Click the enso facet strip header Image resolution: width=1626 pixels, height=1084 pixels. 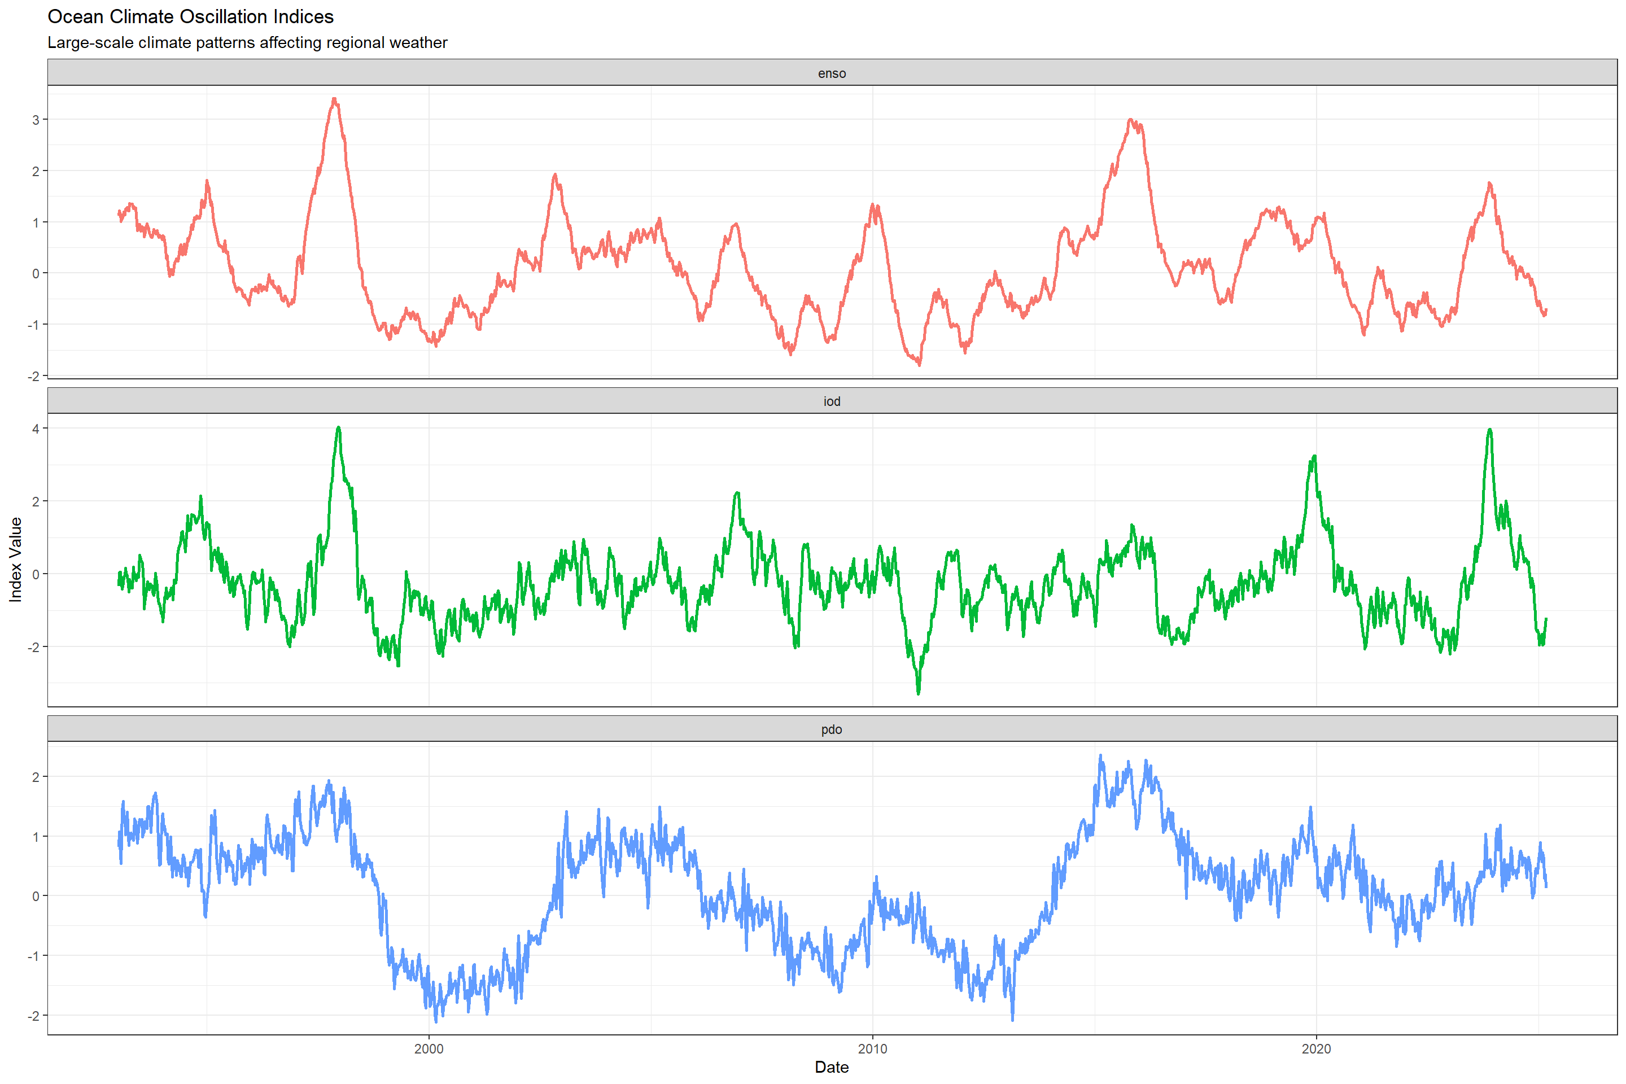click(x=832, y=73)
